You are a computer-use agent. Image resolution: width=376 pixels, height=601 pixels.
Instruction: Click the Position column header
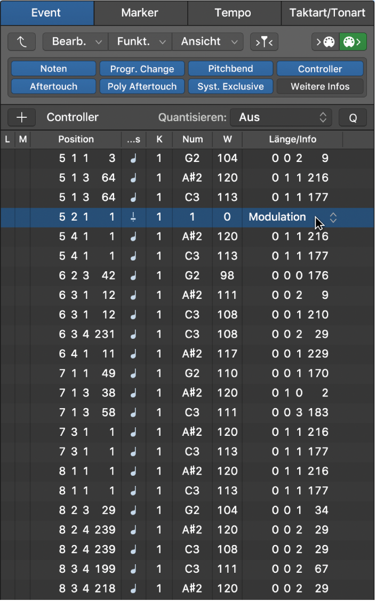(76, 140)
